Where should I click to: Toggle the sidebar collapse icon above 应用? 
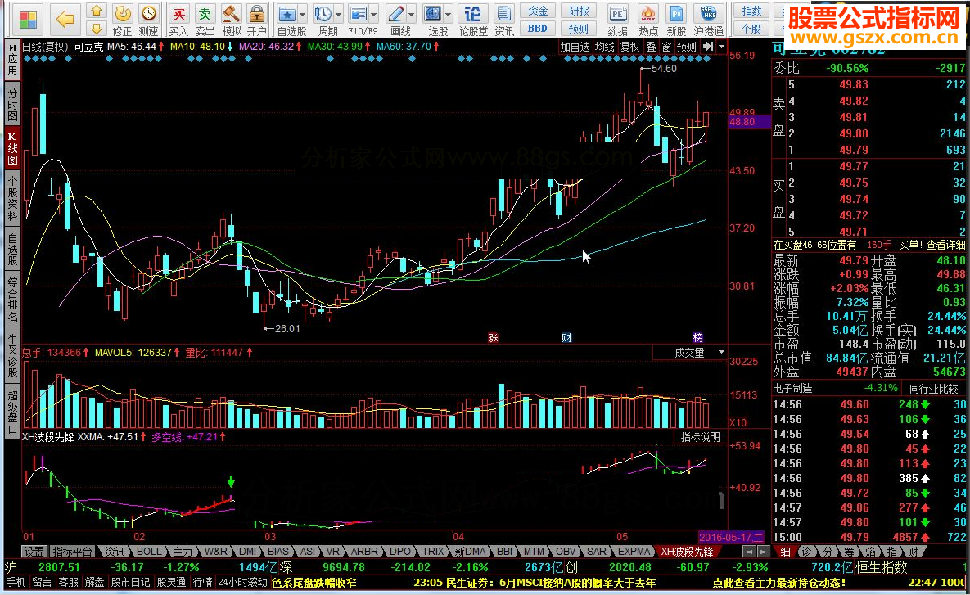click(12, 47)
